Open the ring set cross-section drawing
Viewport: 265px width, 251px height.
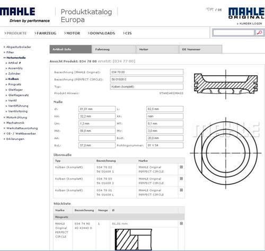coord(134,240)
